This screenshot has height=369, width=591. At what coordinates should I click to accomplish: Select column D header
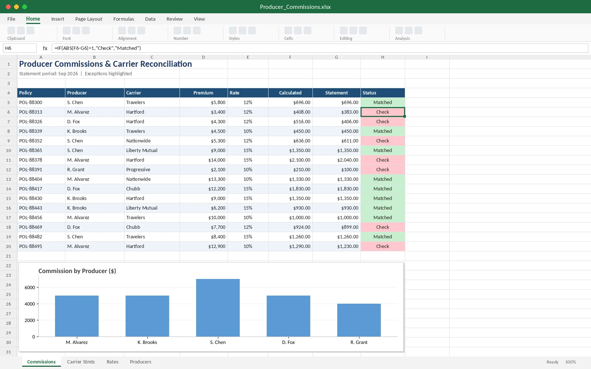click(x=204, y=57)
